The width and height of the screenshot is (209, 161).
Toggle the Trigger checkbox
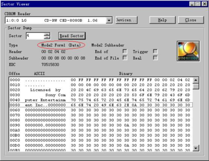(x=155, y=51)
